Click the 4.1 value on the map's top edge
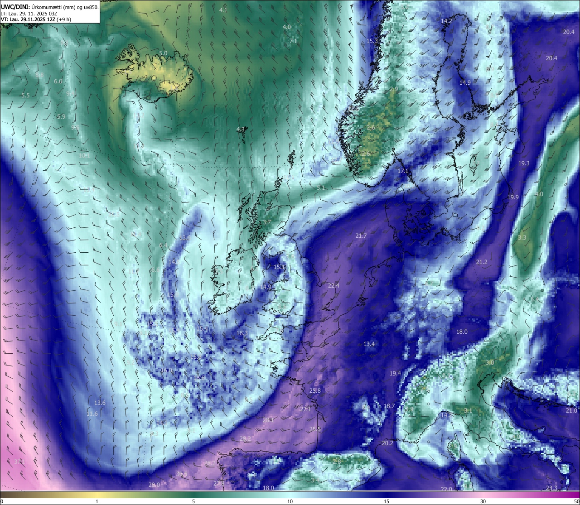This screenshot has width=580, height=505. [x=223, y=10]
